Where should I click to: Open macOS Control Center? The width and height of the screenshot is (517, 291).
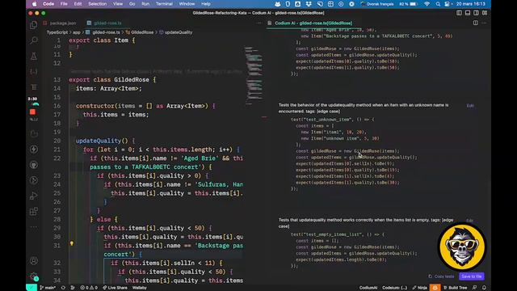click(447, 4)
